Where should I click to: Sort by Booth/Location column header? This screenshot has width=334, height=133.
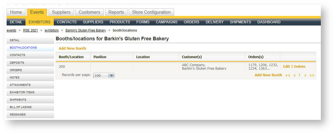(71, 57)
